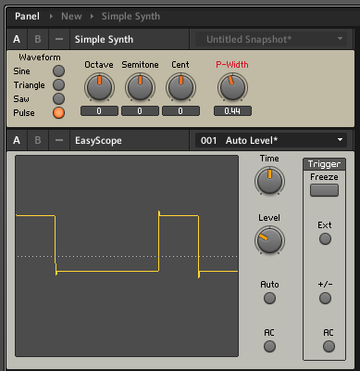The image size is (360, 371).
Task: Select the Sine waveform radio button
Action: pos(58,71)
